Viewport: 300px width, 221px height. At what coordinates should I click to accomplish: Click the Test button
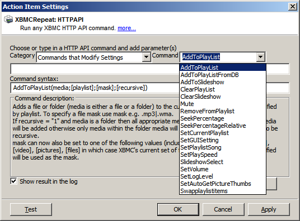coord(31,209)
